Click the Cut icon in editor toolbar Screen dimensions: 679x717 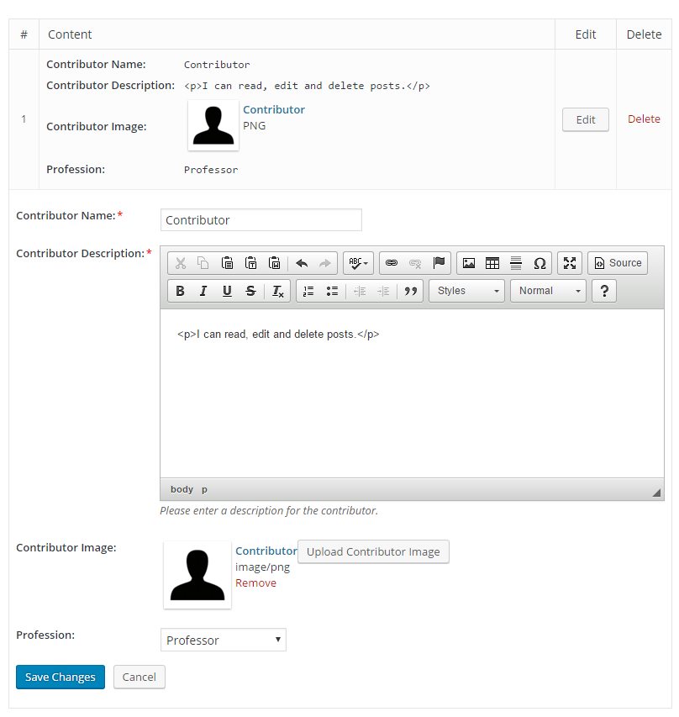181,263
